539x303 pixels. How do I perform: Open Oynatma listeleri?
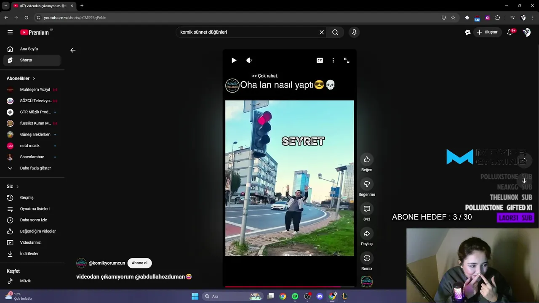coord(32,209)
